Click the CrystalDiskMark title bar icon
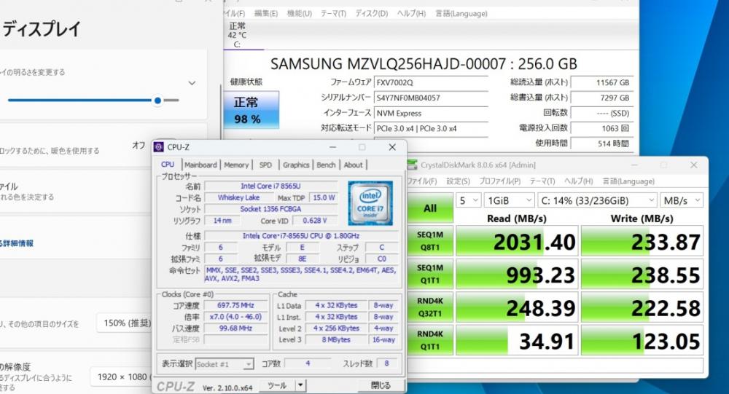Viewport: 729px width, 394px height. point(412,165)
